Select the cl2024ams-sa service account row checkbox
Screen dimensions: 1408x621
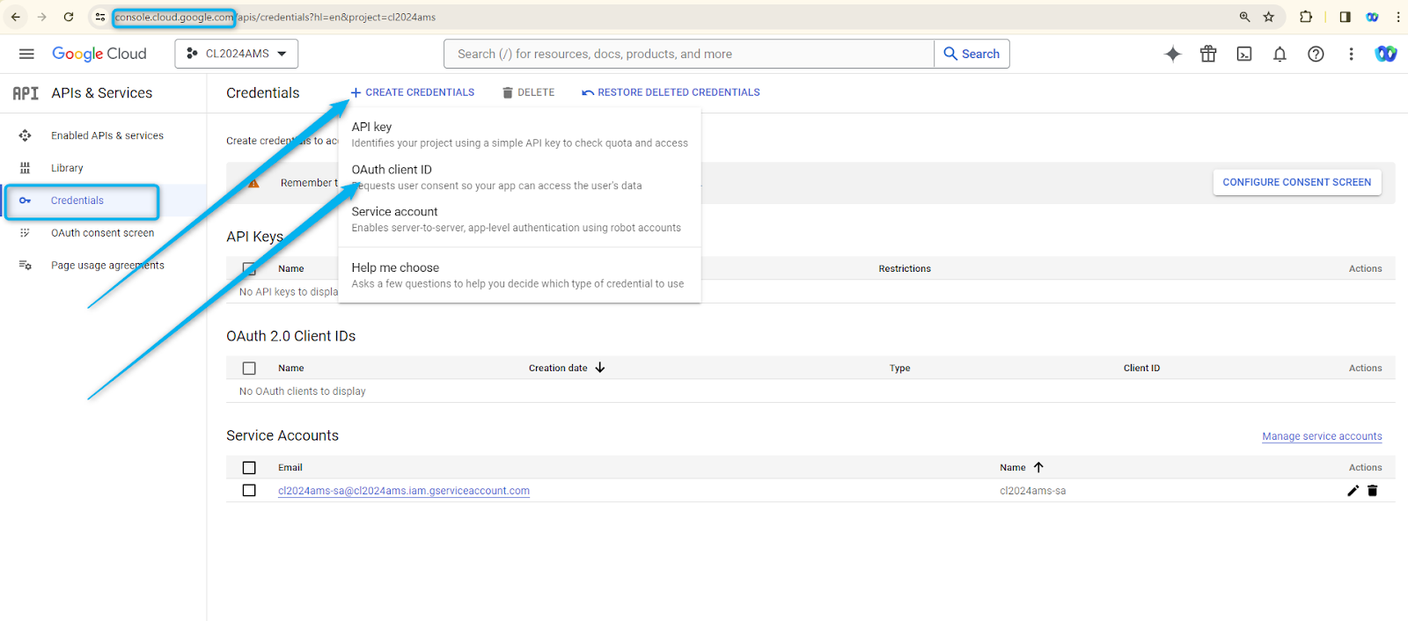(249, 491)
